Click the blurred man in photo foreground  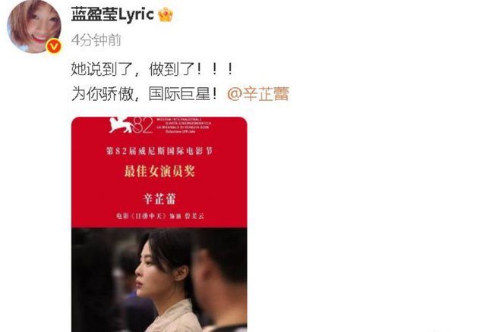tap(221, 278)
